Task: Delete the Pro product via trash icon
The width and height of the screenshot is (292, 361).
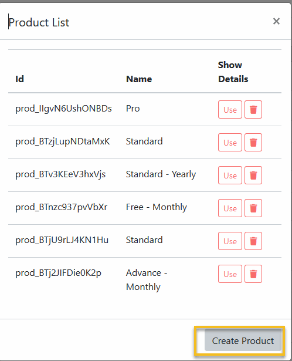Action: tap(253, 109)
